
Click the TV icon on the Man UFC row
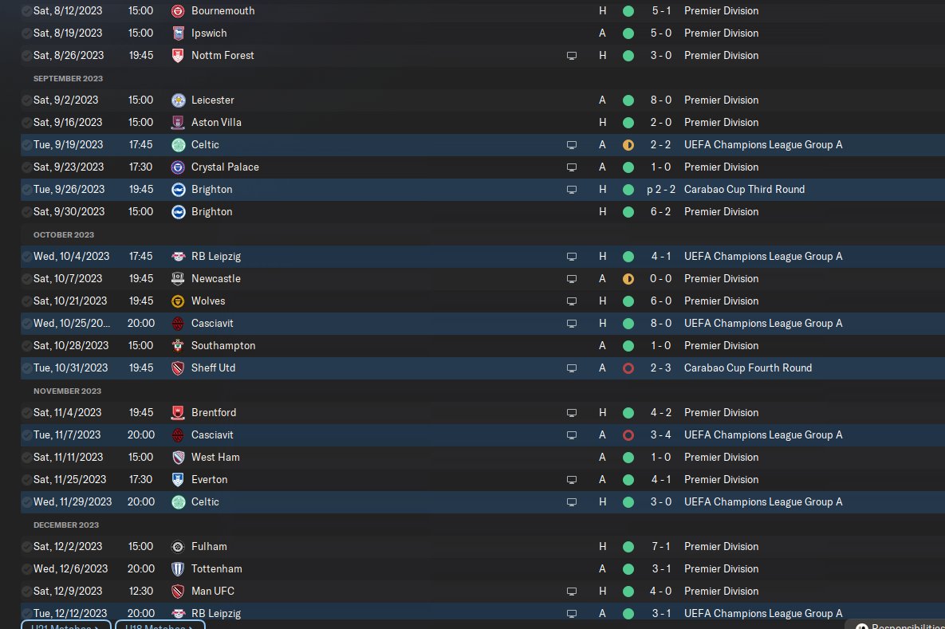pos(571,592)
